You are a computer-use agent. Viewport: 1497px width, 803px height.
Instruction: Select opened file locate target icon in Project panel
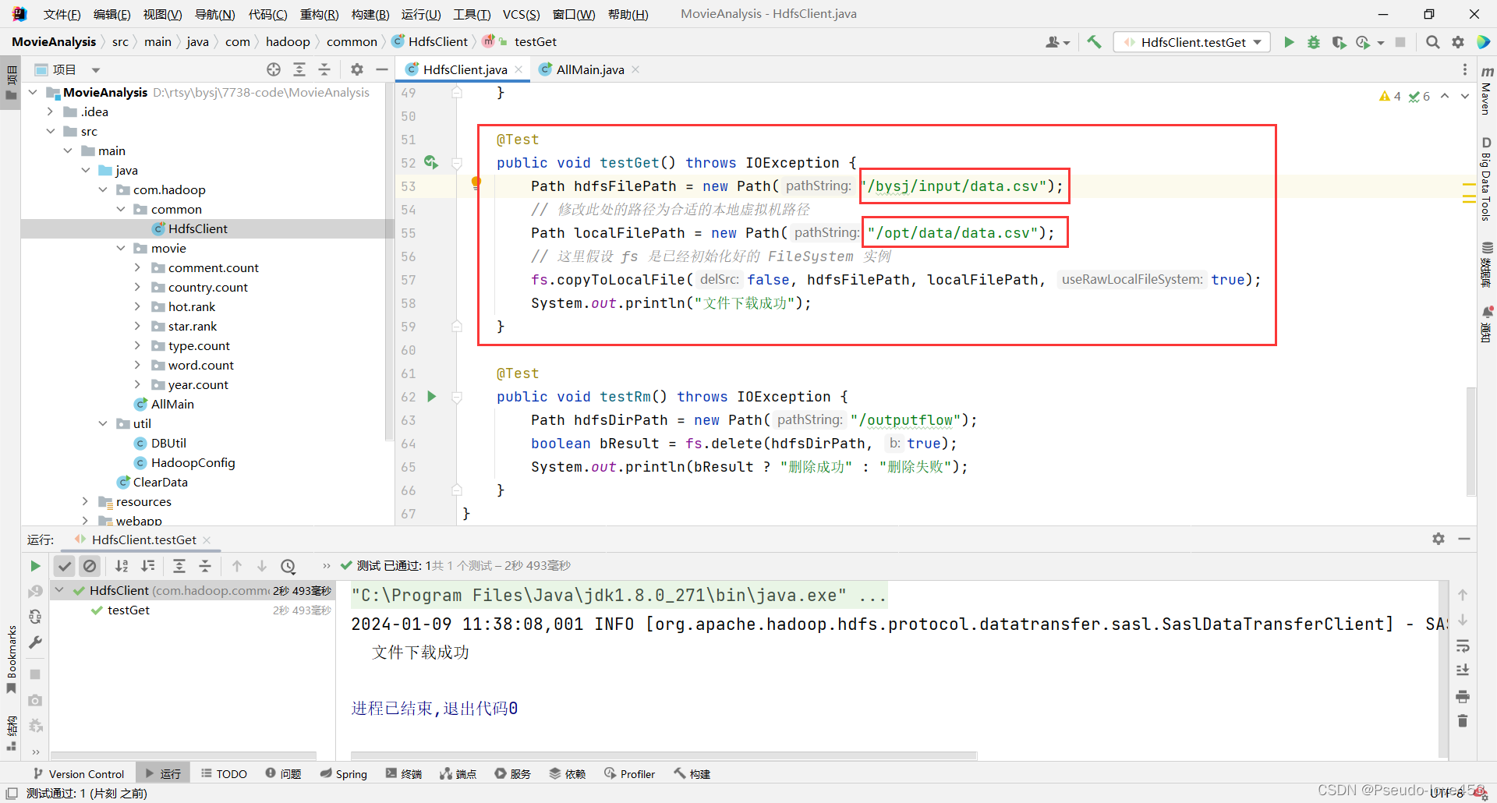pyautogui.click(x=274, y=69)
